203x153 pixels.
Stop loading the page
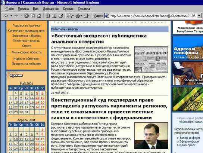[26, 16]
